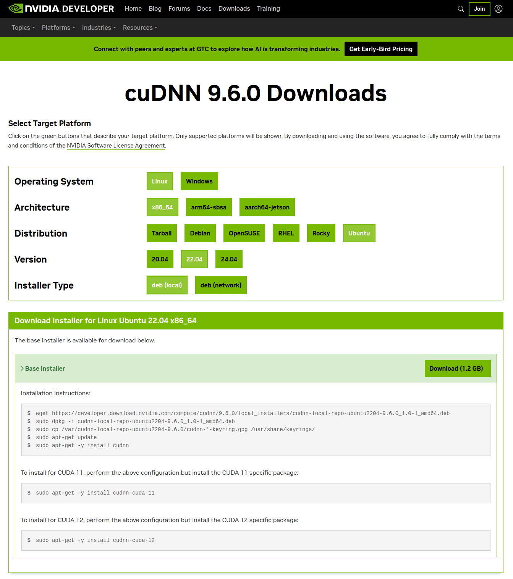Expand the Resources dropdown
The image size is (513, 579).
140,28
